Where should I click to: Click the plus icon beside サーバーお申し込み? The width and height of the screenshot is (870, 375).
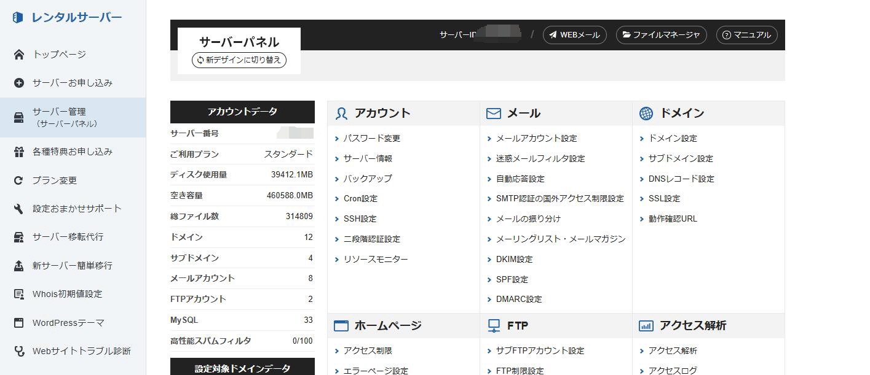click(19, 83)
